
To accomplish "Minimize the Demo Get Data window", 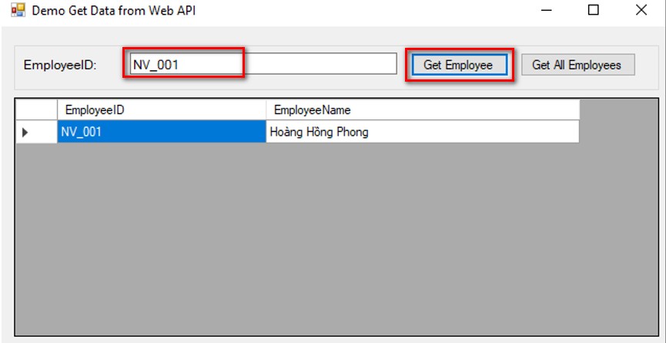I will [547, 10].
